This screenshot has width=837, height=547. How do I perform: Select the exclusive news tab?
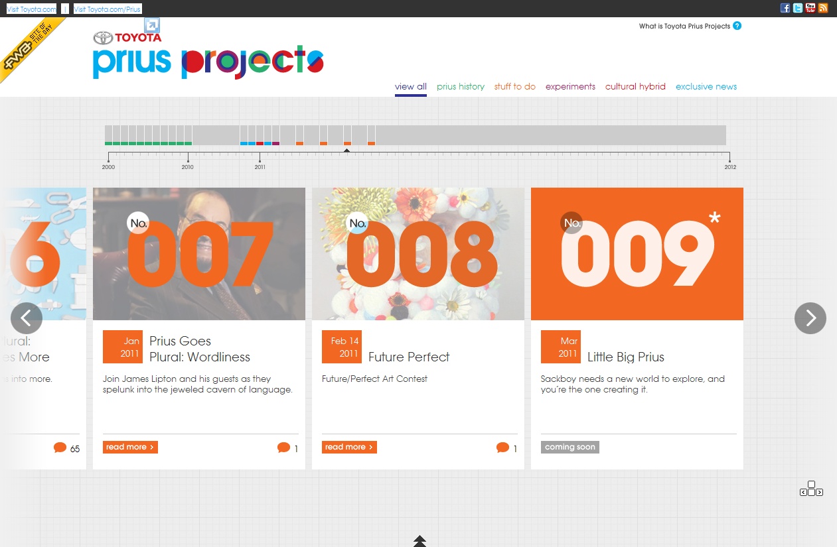tap(706, 87)
